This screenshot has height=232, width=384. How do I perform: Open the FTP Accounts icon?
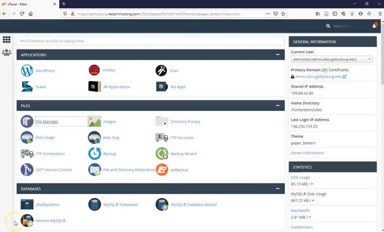click(162, 138)
